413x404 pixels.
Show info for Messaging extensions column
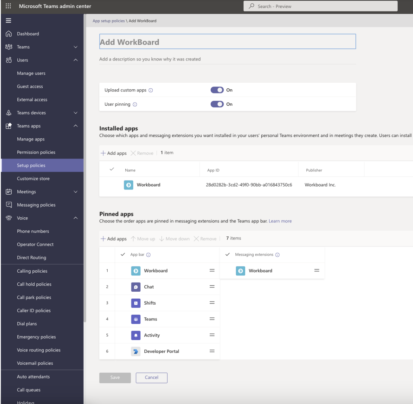[277, 255]
